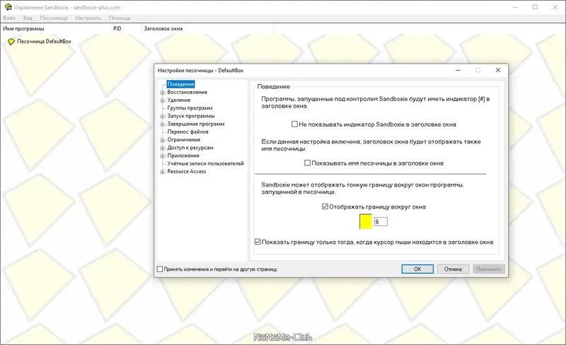The height and width of the screenshot is (345, 566).
Task: Close the Настройки песочницы dialog
Action: [x=498, y=70]
